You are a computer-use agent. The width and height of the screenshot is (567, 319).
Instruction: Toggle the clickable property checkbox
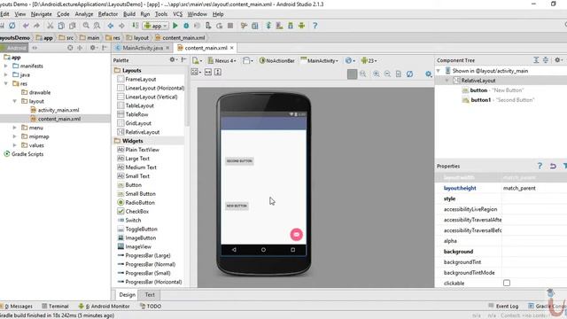(507, 283)
